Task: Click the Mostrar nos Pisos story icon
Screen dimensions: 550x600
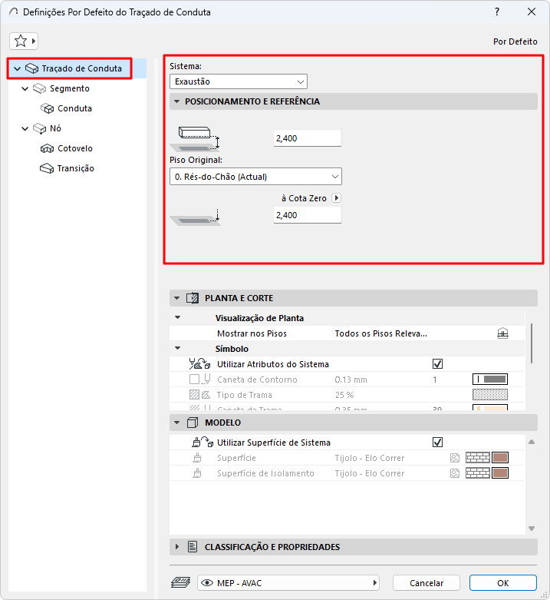Action: pyautogui.click(x=502, y=333)
